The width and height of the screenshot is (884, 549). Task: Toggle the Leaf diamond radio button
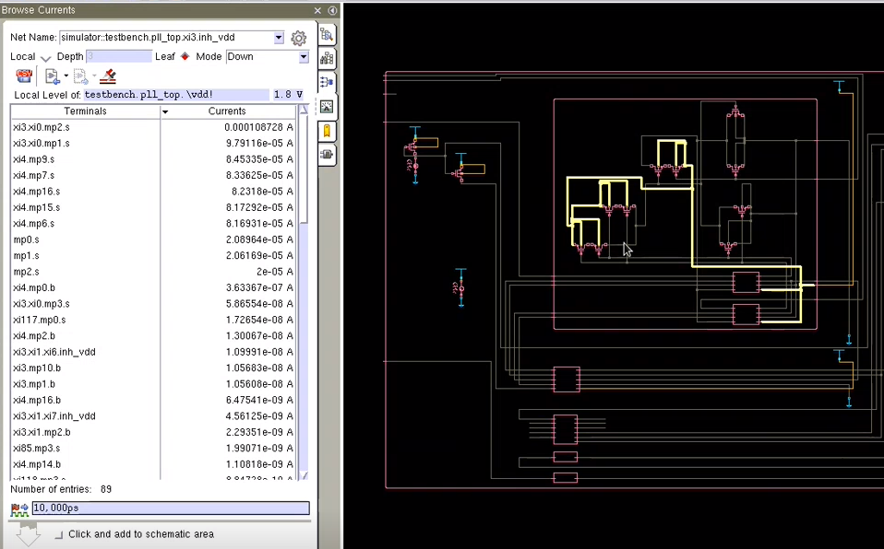185,56
